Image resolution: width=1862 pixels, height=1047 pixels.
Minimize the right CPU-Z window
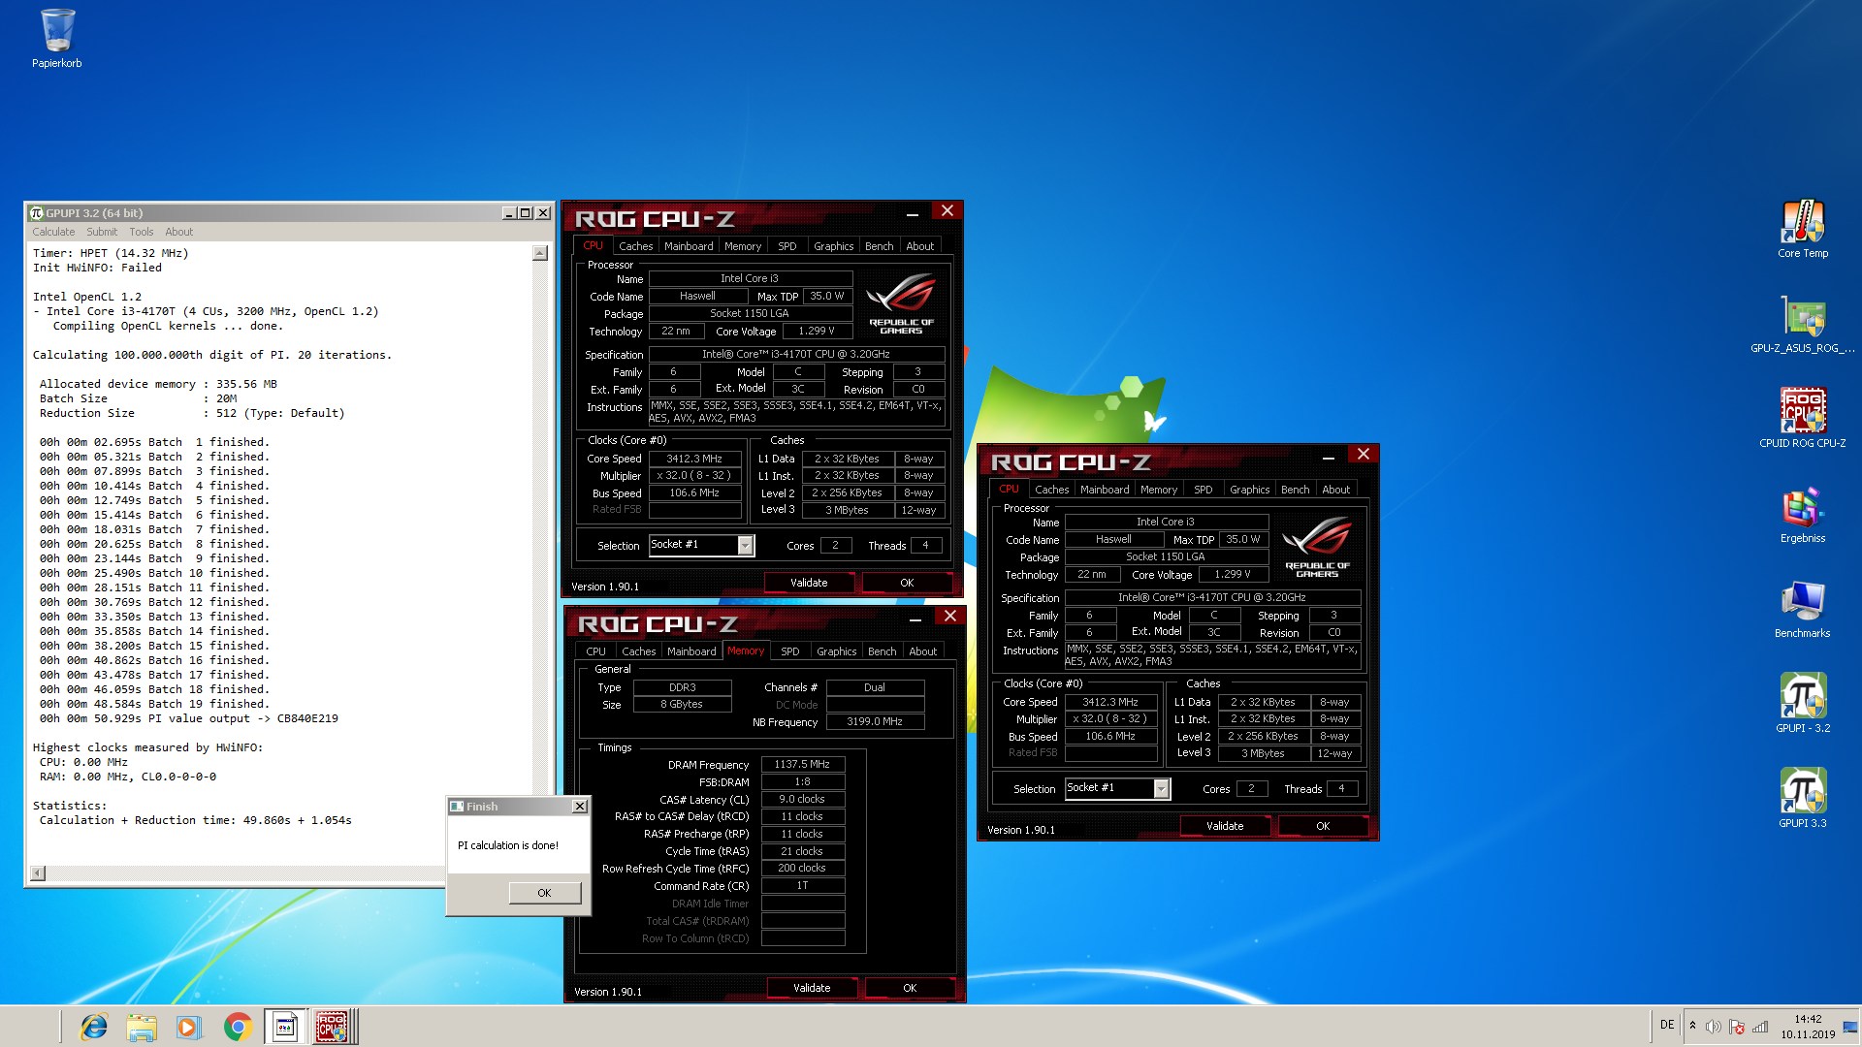tap(1329, 456)
